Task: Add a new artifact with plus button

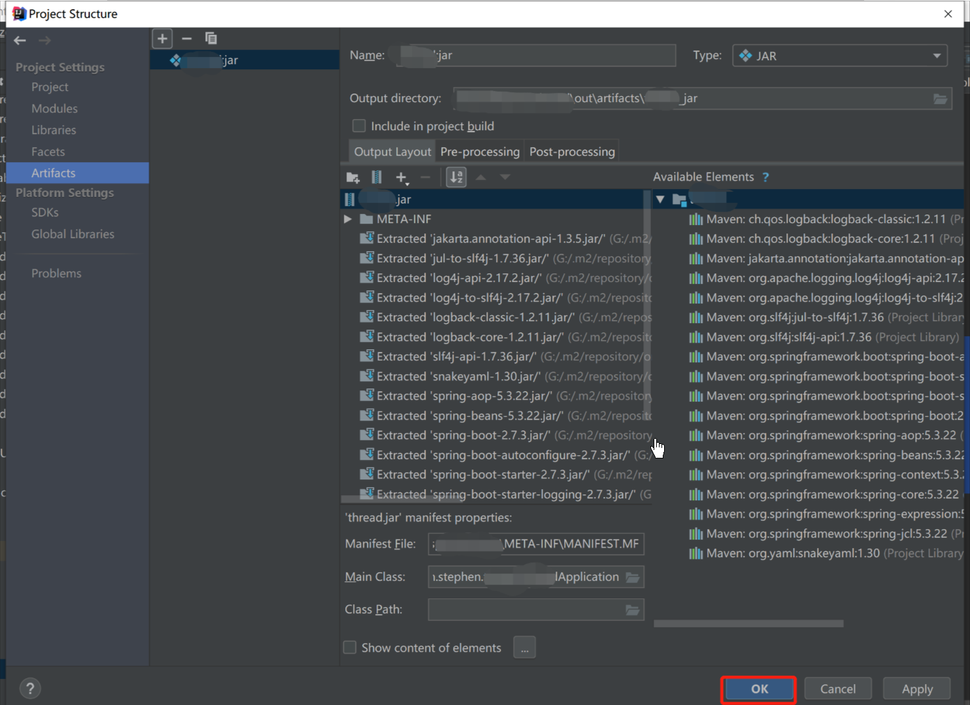Action: point(162,39)
